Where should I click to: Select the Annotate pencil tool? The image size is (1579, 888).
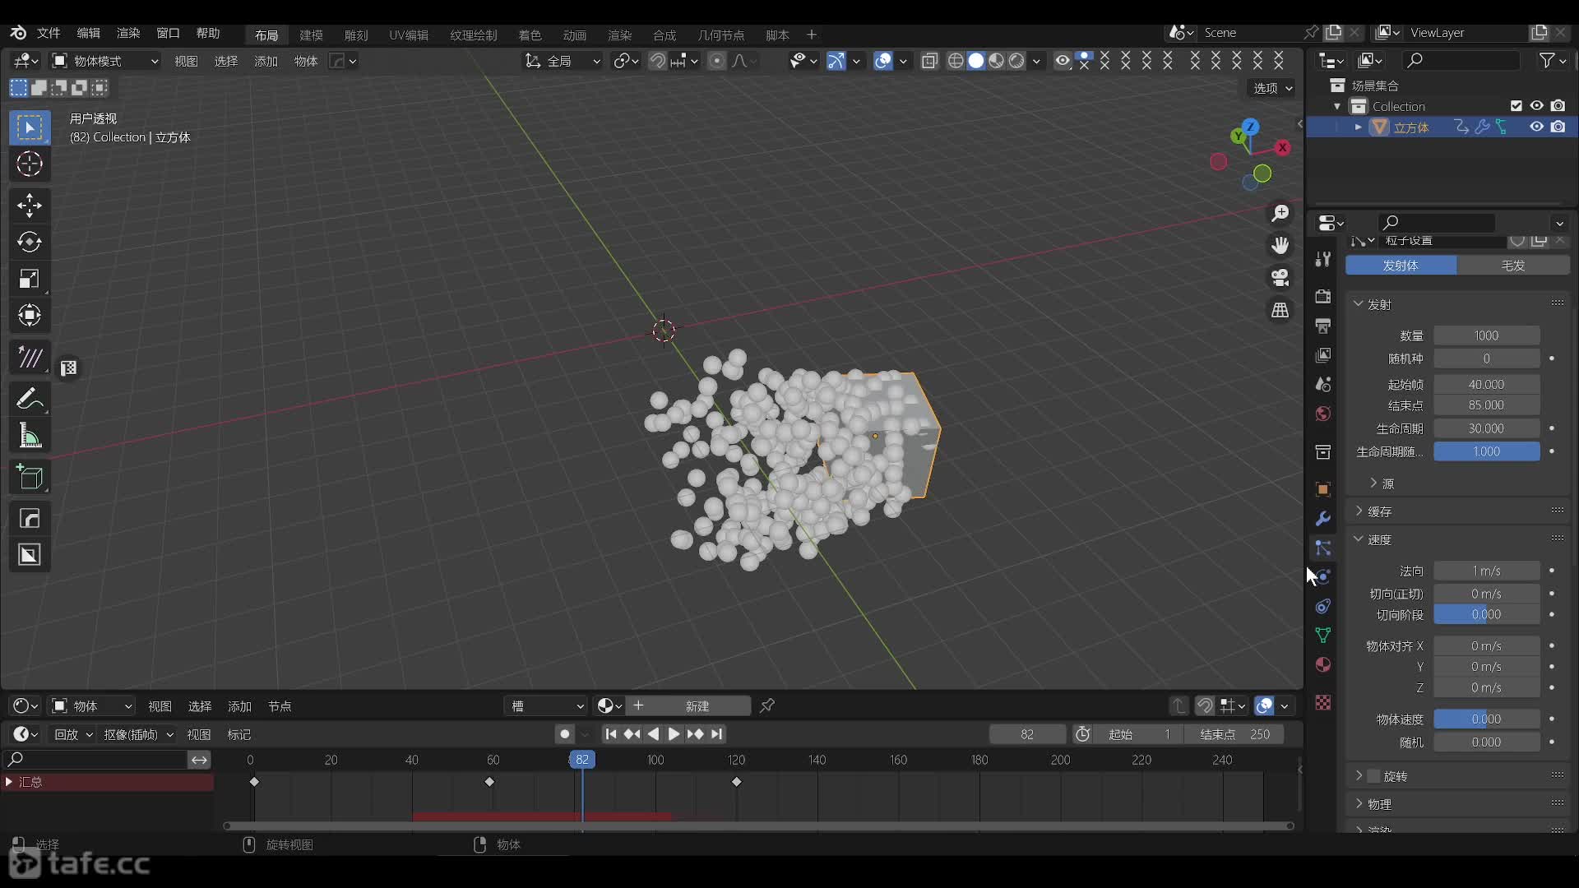(30, 400)
